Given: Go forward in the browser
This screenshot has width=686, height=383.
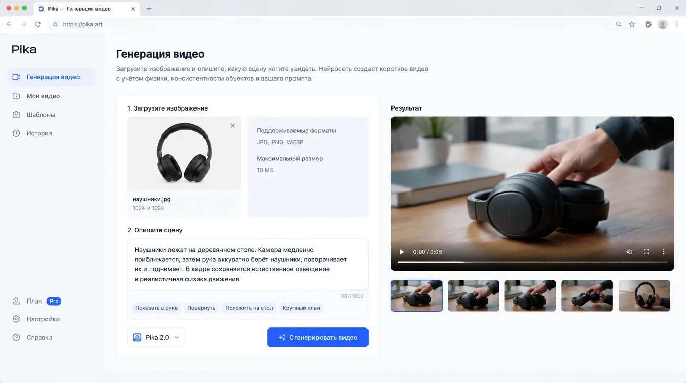Looking at the screenshot, I should [23, 24].
